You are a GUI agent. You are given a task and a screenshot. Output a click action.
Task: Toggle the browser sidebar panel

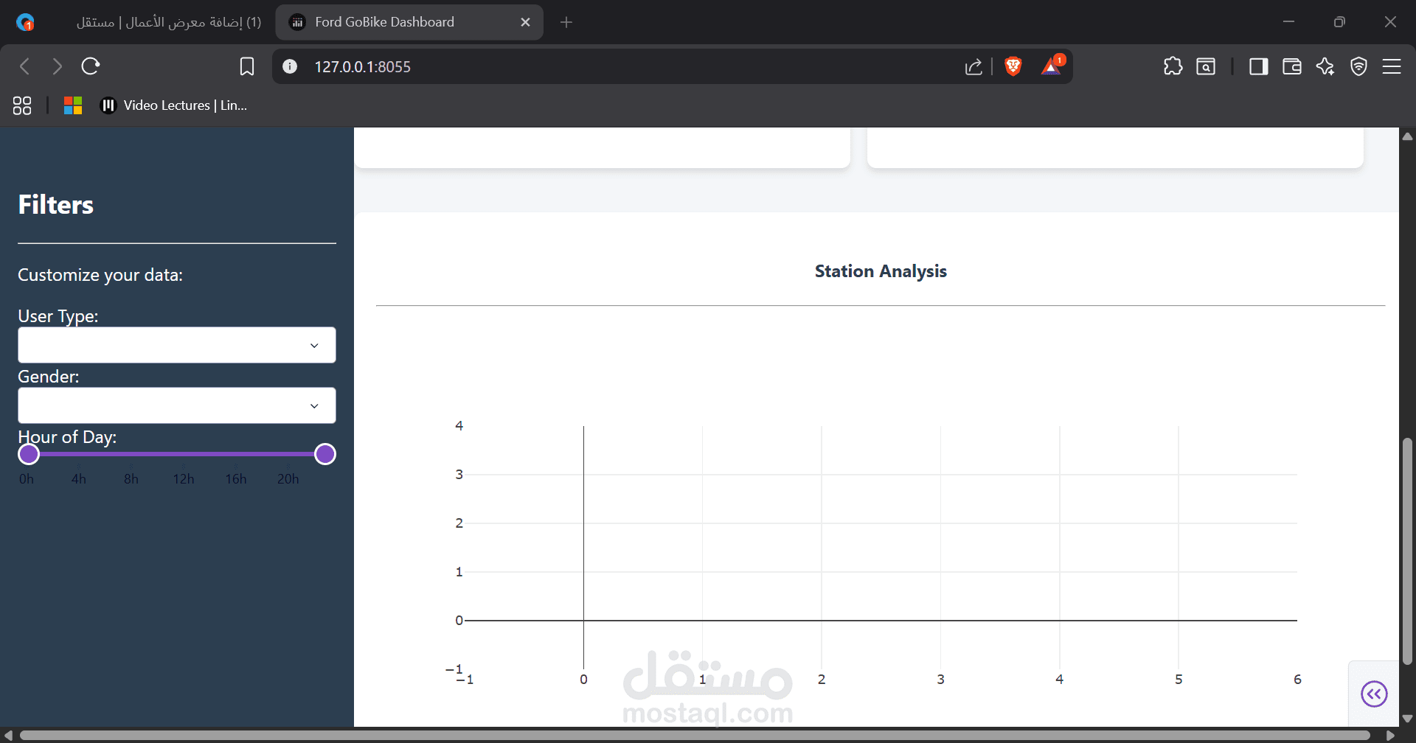1259,66
